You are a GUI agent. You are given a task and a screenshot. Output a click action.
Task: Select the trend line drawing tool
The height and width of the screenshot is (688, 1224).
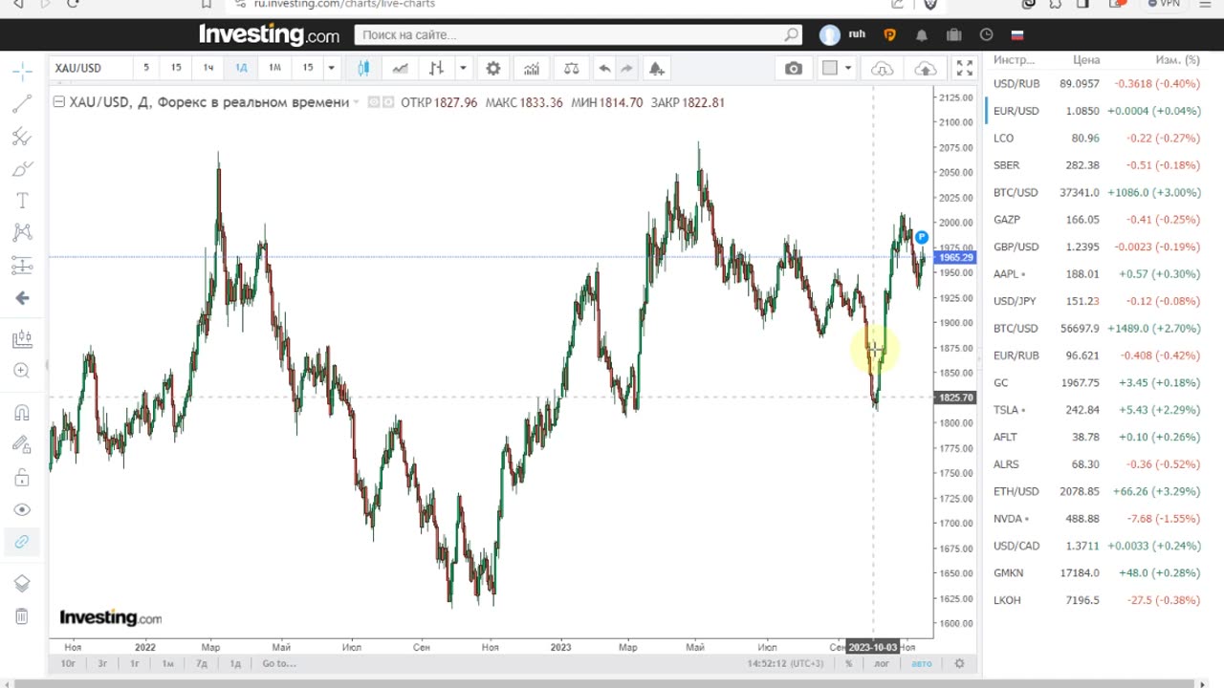pyautogui.click(x=22, y=104)
